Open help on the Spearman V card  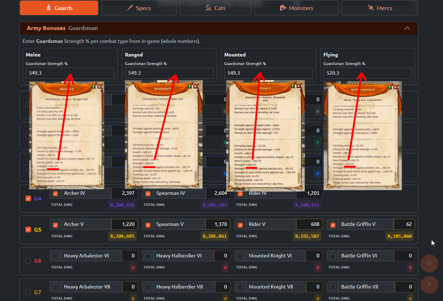coord(189,86)
